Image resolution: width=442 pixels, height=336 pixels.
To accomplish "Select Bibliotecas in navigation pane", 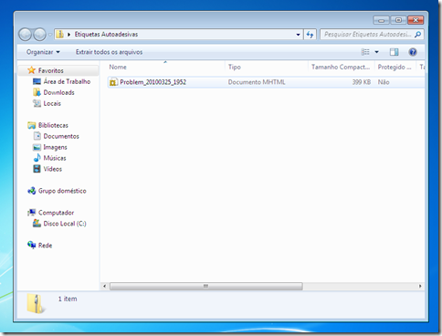I will (x=53, y=125).
